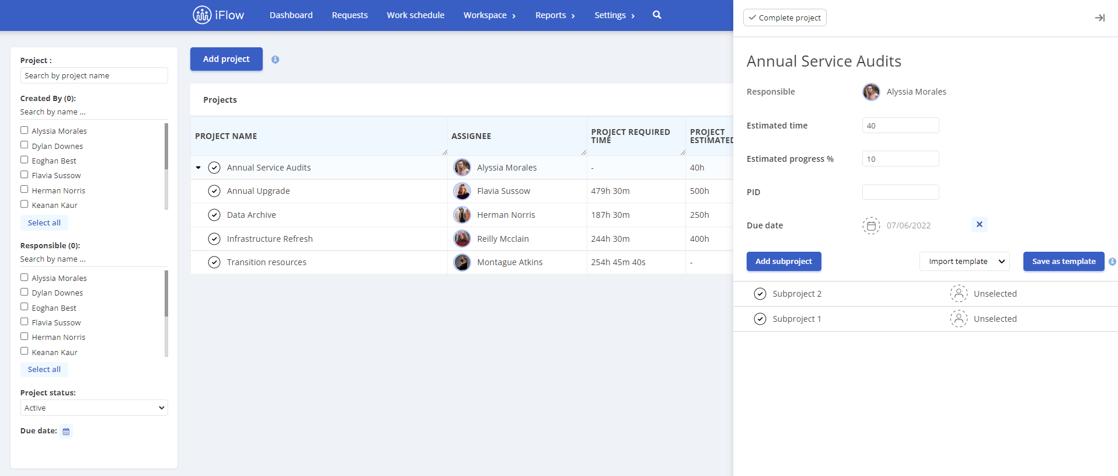The height and width of the screenshot is (476, 1118).
Task: Mark Annual Service Audits row complete circle
Action: tap(214, 168)
